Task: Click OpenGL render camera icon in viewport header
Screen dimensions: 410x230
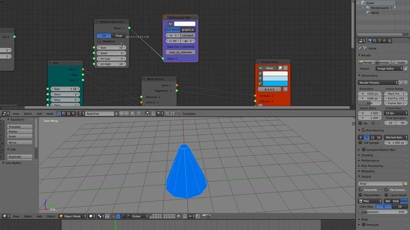Action: pos(203,216)
